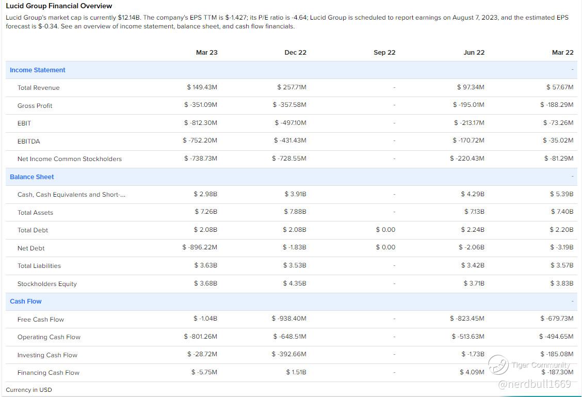The height and width of the screenshot is (397, 582).
Task: Click the Total Revenue row label
Action: coord(38,88)
